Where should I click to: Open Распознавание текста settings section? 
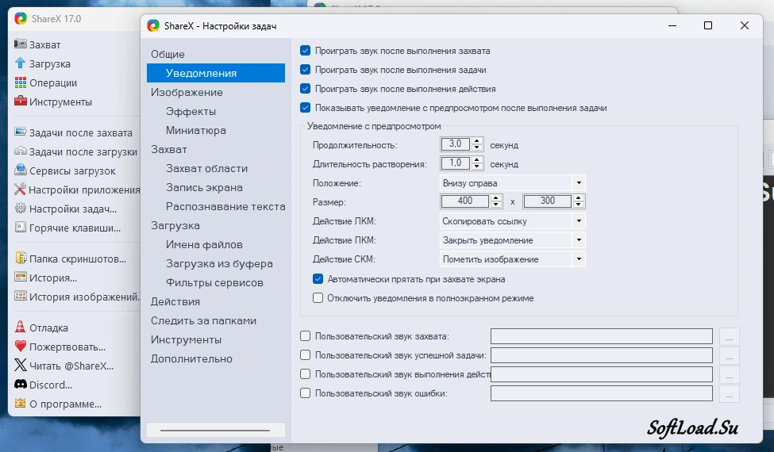225,206
